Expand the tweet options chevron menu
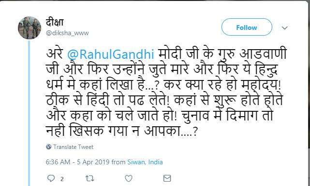Image resolution: width=310 pixels, height=186 pixels. [285, 28]
